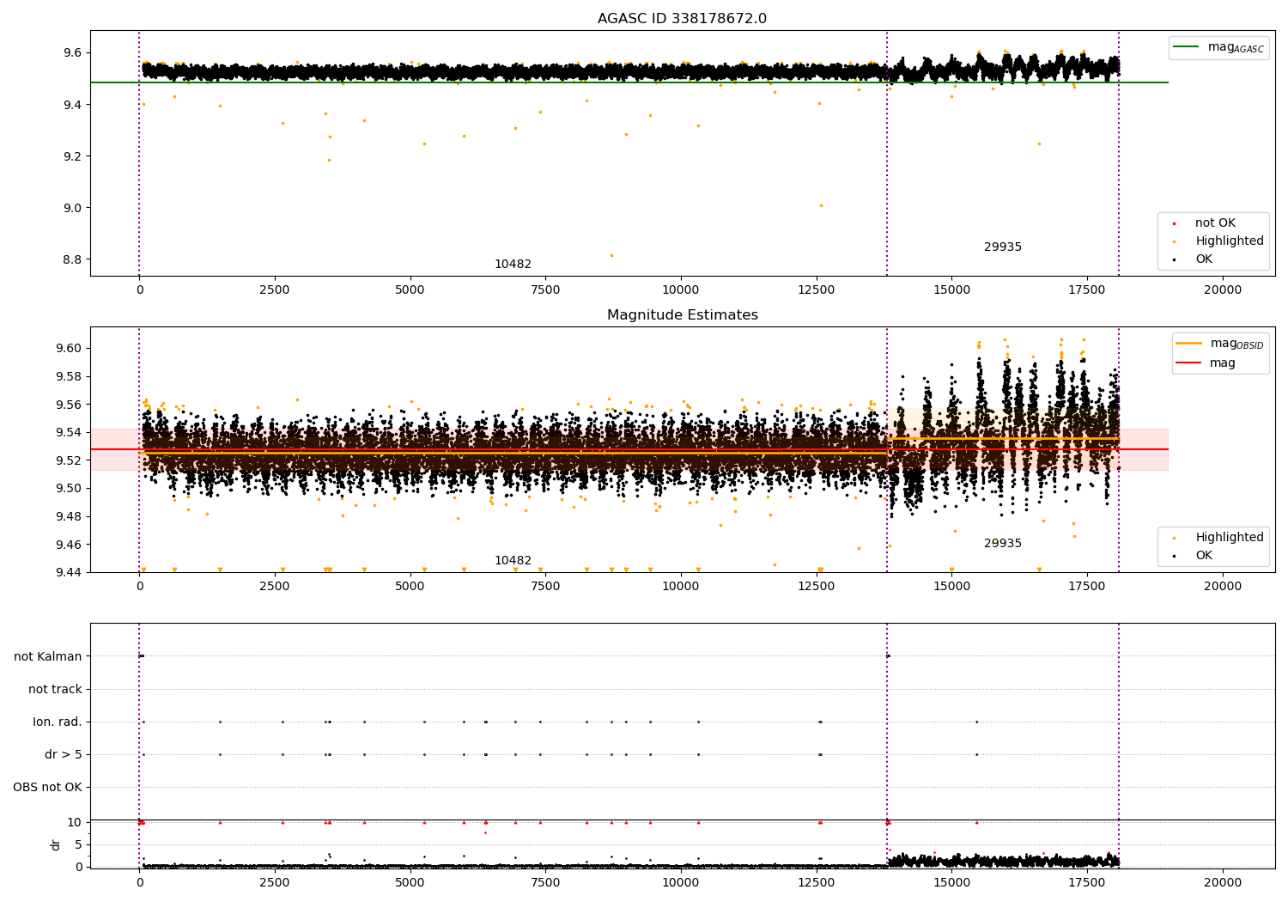The width and height of the screenshot is (1288, 902).
Task: Click the orange mag OBSID legend line
Action: 1190,344
